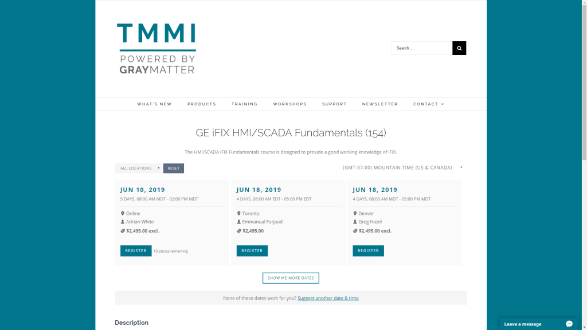Click the chat bubble icon

pos(569,324)
